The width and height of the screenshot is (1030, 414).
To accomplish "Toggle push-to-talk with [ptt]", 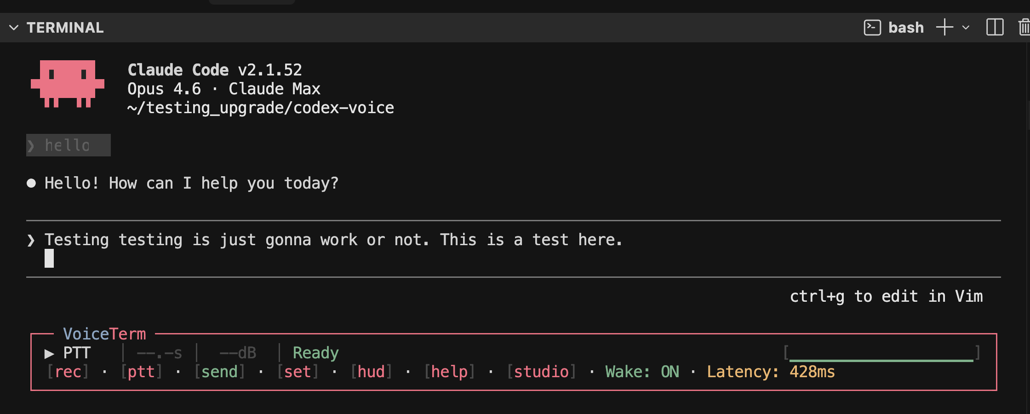I will (x=142, y=372).
